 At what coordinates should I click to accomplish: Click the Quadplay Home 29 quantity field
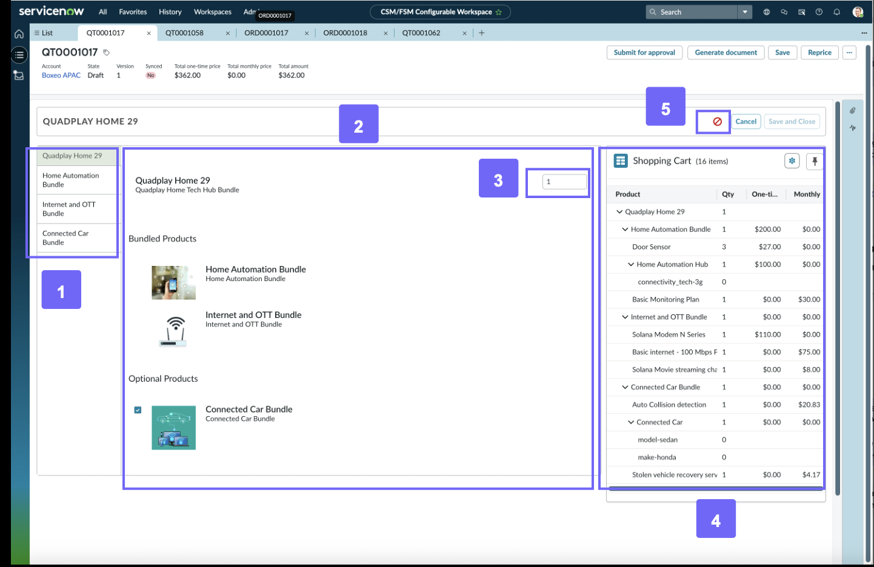coord(565,182)
